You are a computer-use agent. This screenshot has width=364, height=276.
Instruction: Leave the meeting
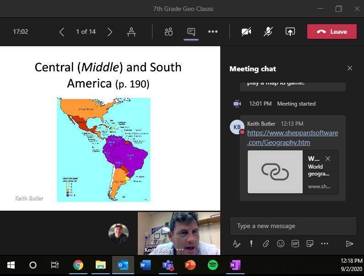pyautogui.click(x=332, y=32)
